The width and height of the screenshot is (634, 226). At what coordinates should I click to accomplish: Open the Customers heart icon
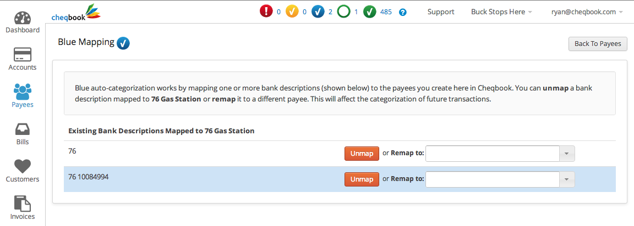click(x=23, y=166)
